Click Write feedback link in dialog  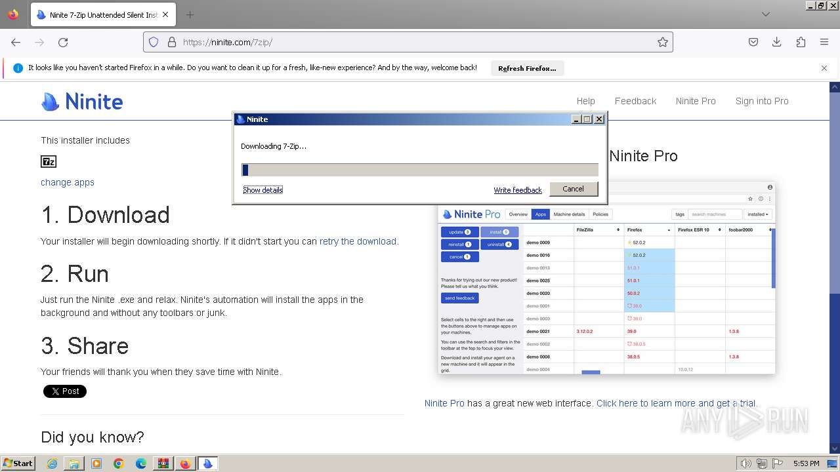(518, 190)
